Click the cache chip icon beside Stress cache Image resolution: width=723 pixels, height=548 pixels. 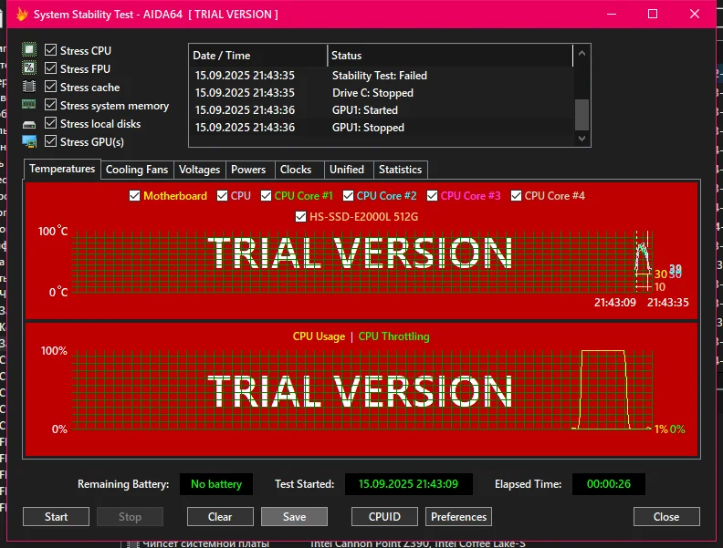pyautogui.click(x=29, y=87)
